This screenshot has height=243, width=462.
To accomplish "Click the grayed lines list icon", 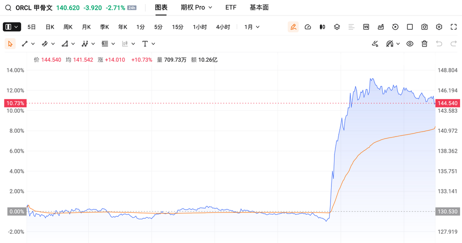I will (351, 27).
